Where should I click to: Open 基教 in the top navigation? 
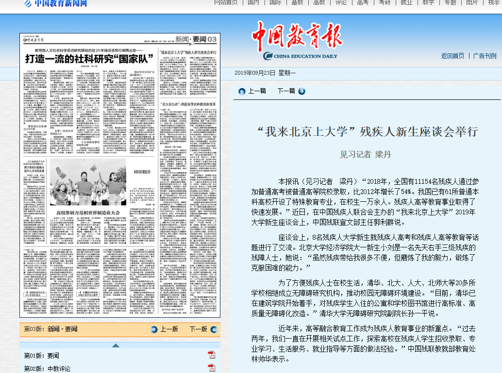(297, 2)
